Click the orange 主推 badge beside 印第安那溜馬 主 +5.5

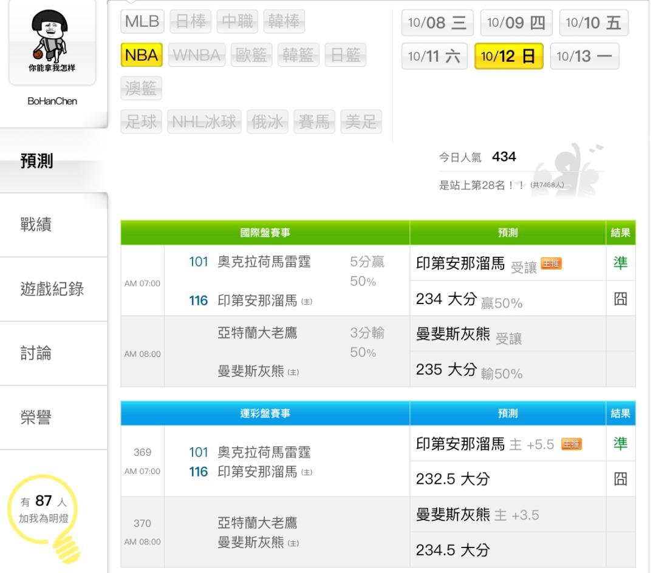pos(570,444)
